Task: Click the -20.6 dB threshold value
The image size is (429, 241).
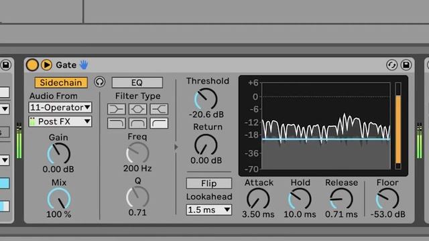Action: click(206, 114)
